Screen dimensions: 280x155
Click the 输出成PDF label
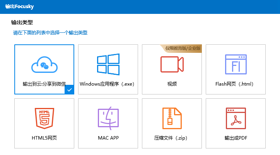(236, 138)
